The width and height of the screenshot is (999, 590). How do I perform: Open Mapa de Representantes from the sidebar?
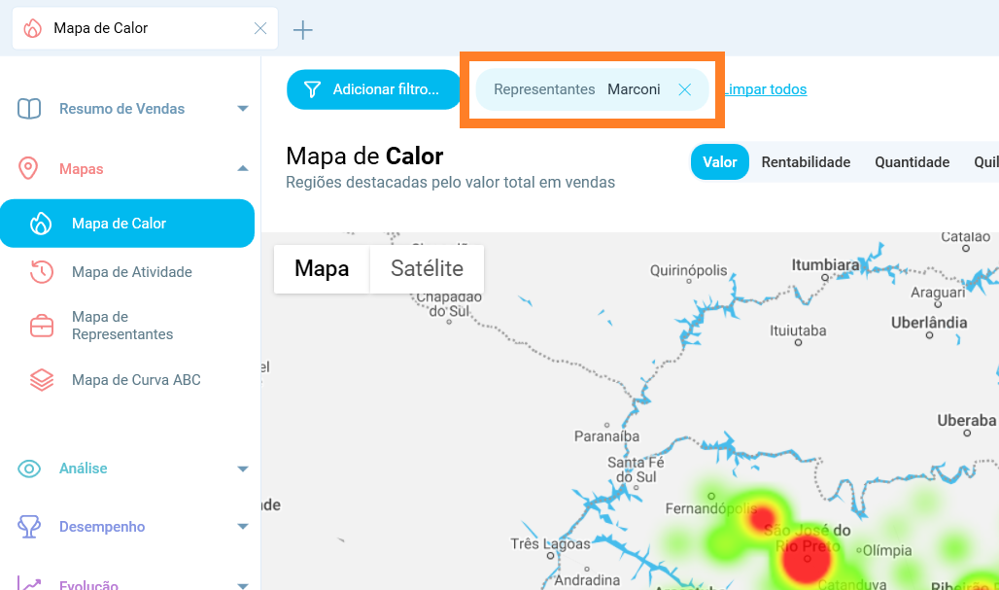click(x=122, y=326)
